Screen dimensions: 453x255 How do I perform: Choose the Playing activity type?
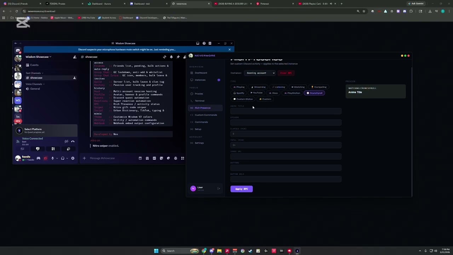(239, 87)
